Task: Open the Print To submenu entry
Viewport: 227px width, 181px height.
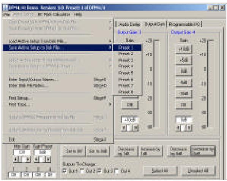Action: 58,105
